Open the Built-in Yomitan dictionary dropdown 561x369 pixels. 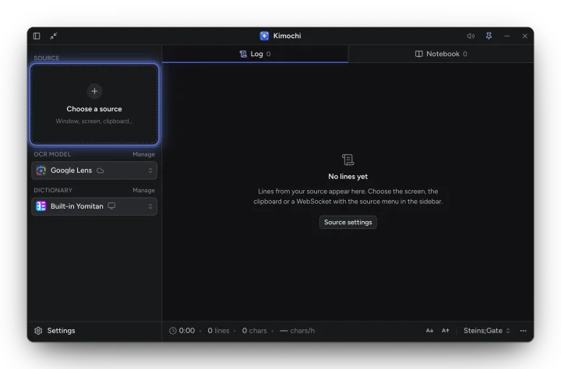tap(94, 206)
